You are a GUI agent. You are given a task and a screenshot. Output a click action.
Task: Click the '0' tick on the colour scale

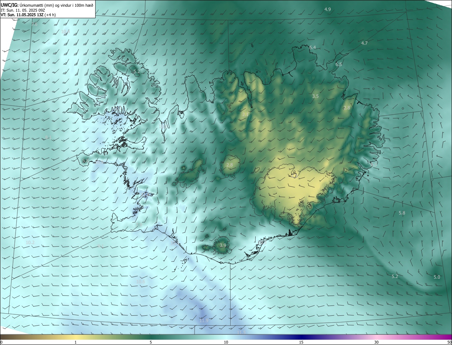1,342
